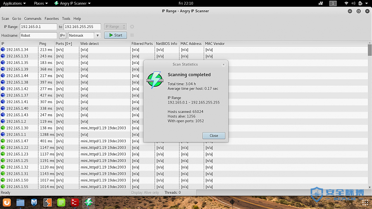The image size is (372, 209).
Task: Click the 1191 ms ping cell
Action: (46, 160)
